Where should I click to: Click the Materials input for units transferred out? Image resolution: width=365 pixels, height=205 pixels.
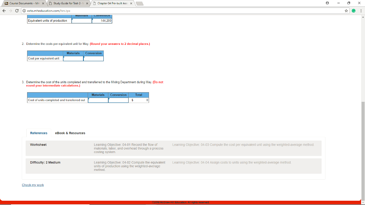98,100
